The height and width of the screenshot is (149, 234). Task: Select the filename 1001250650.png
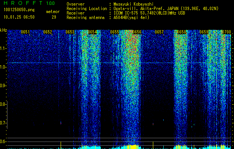coord(19,10)
